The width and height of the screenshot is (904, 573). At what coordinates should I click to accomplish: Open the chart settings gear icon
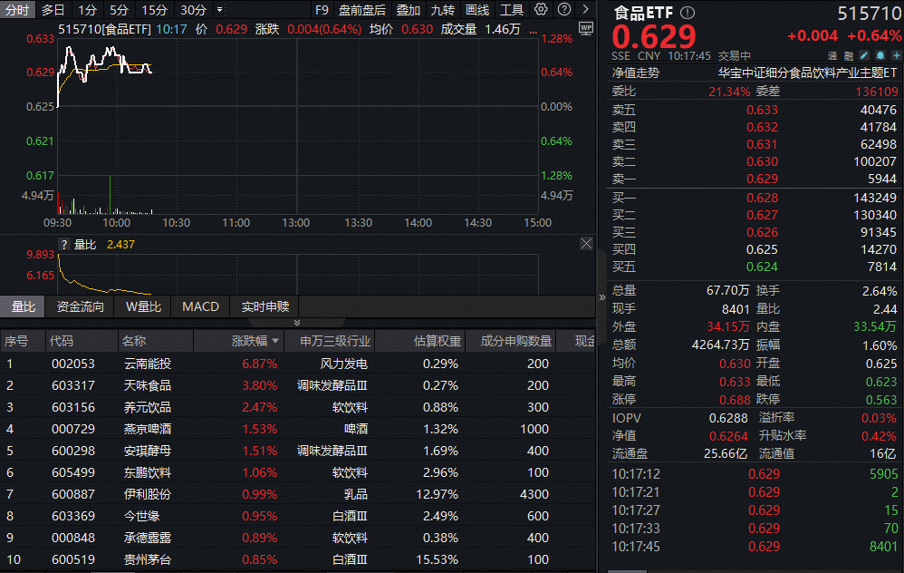tap(541, 10)
